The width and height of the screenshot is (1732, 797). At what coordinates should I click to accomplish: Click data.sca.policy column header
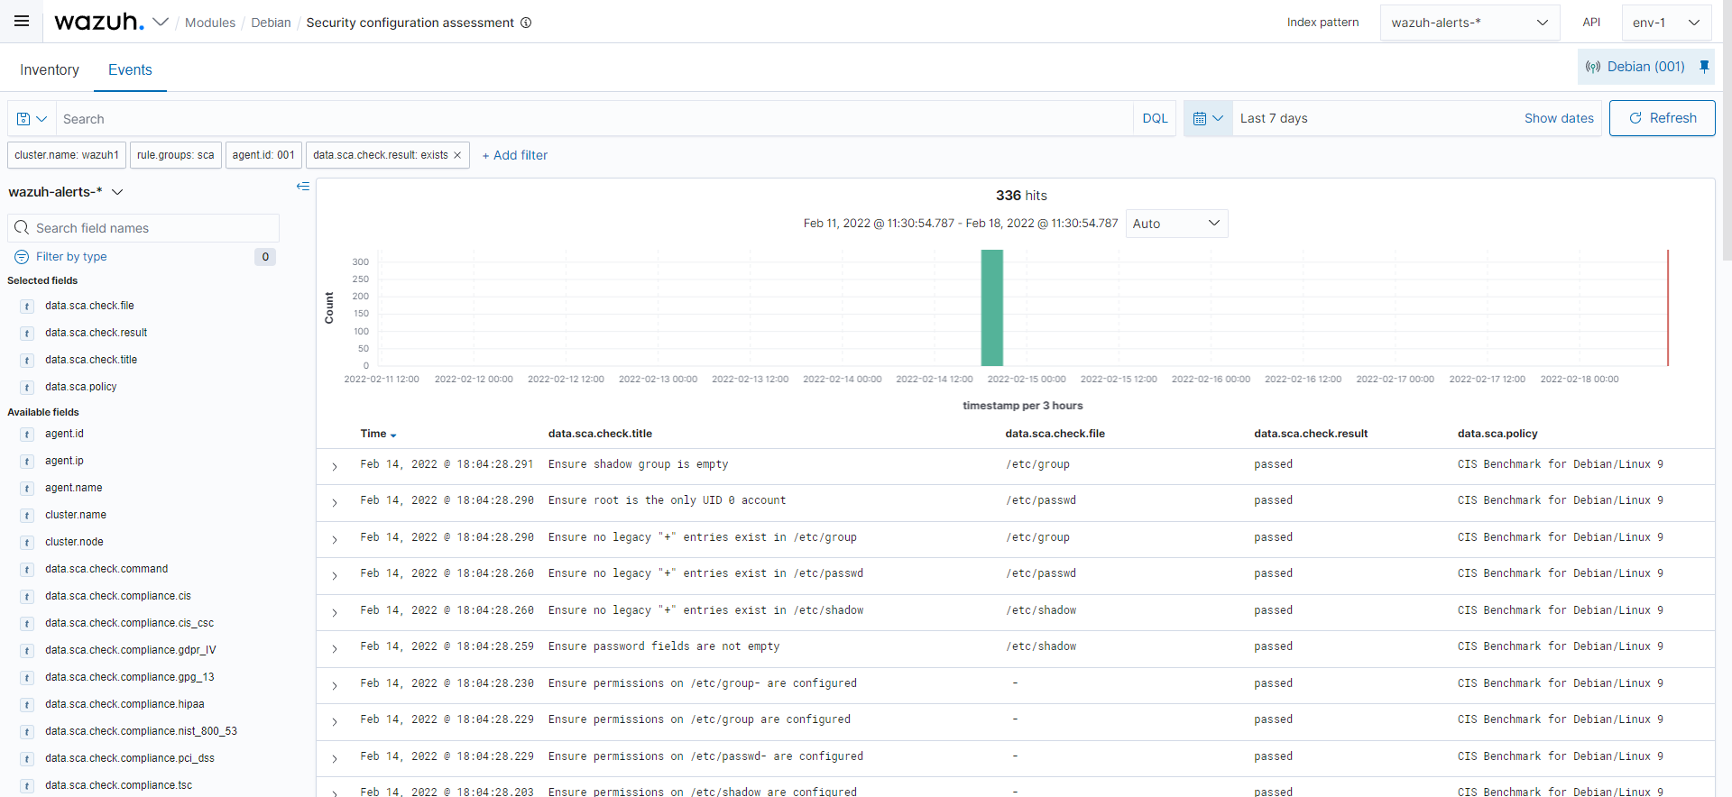click(1497, 434)
